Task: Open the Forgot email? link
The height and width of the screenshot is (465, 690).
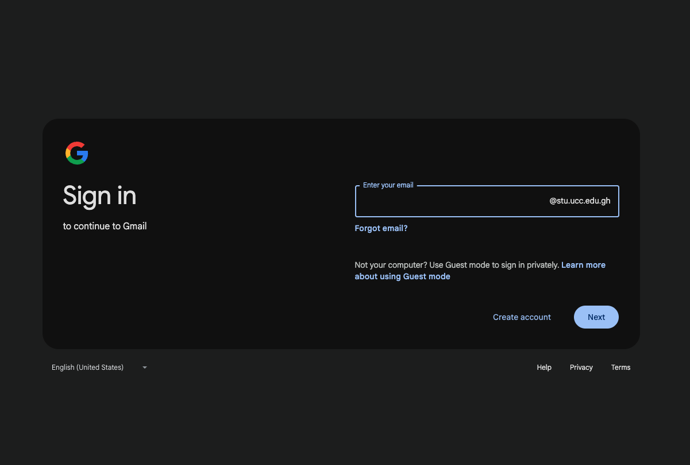Action: (381, 228)
